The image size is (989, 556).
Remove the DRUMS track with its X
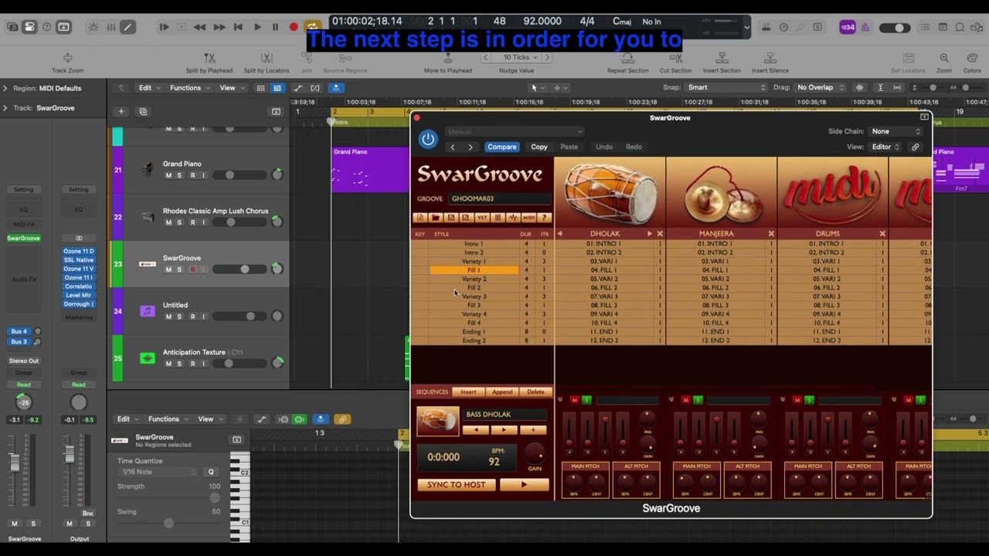tap(882, 233)
